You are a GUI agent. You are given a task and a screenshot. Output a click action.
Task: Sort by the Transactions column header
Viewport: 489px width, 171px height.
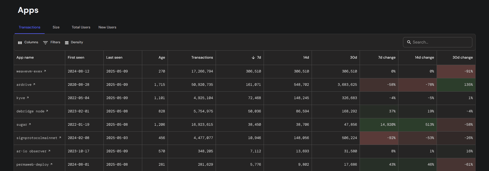click(202, 58)
